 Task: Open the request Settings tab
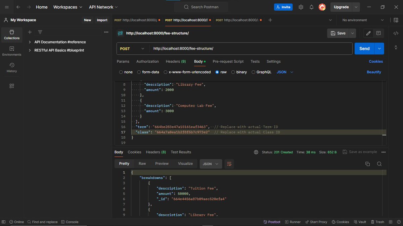tap(273, 62)
